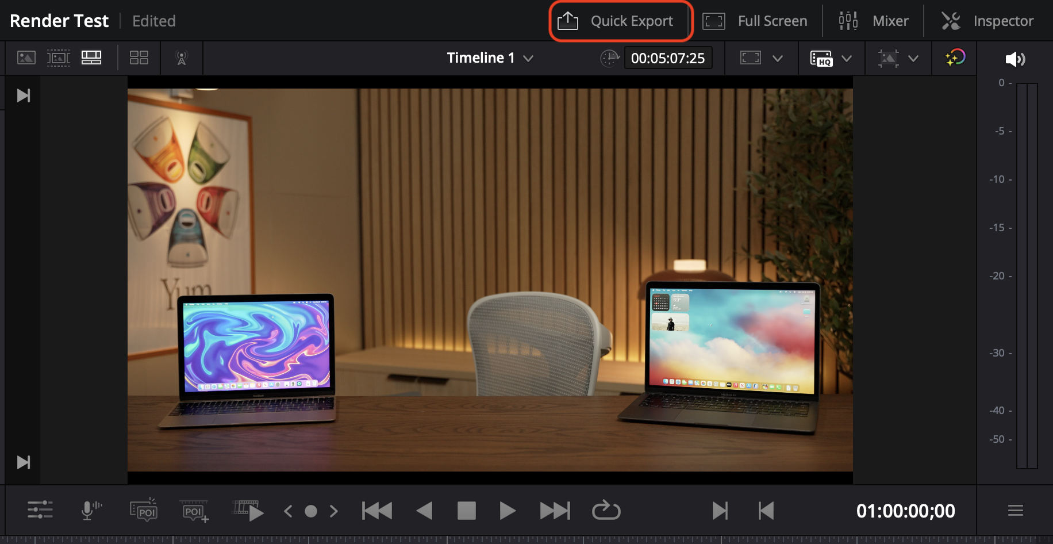Open the Inspector panel
The height and width of the screenshot is (544, 1053).
pos(987,21)
